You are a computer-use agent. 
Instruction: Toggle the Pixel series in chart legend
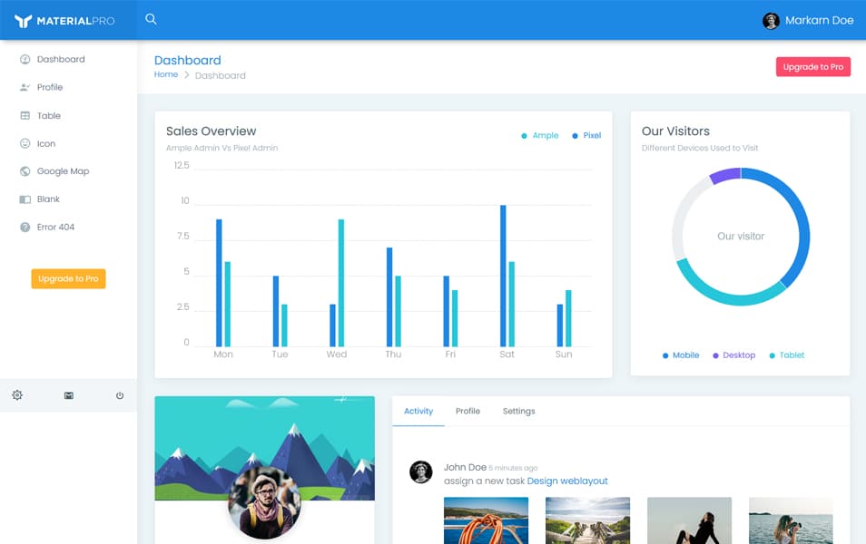(x=586, y=134)
